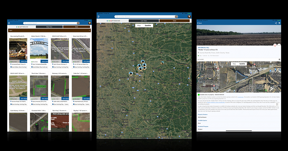Open "Big Boy" 157 acres listing image
Viewport: 288px width, 151px height.
click(81, 122)
